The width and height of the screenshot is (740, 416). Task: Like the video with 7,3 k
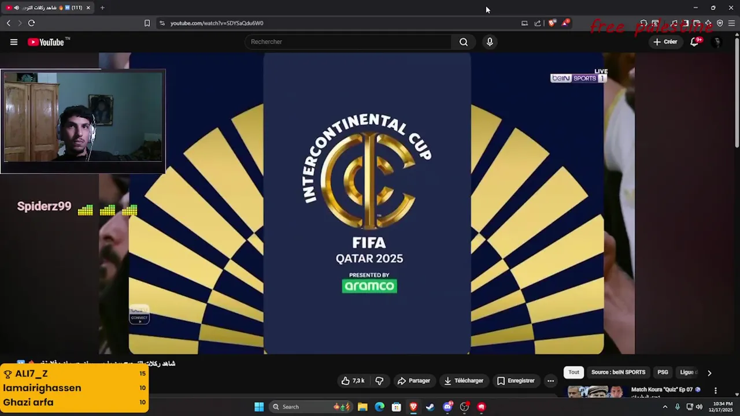(x=353, y=381)
